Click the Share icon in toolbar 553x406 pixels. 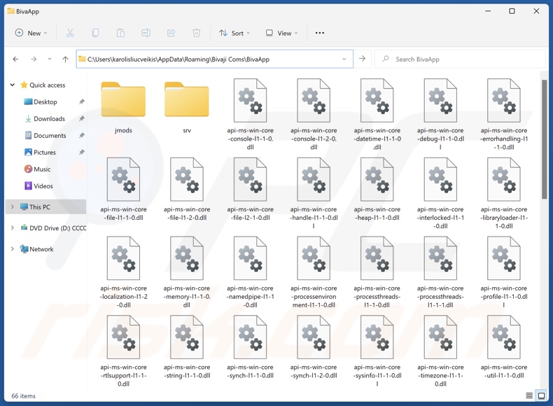[171, 33]
